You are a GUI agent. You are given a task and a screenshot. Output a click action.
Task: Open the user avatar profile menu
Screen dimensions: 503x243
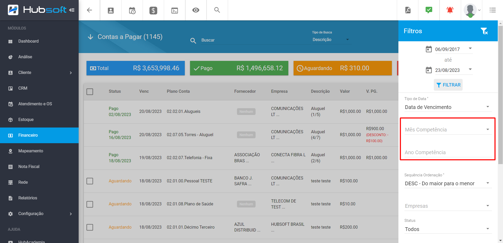pos(472,10)
